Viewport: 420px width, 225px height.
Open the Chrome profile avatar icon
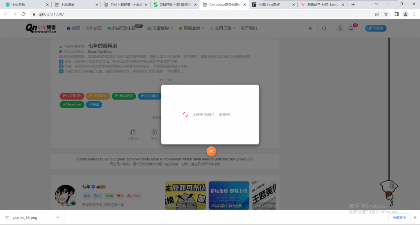(x=406, y=14)
